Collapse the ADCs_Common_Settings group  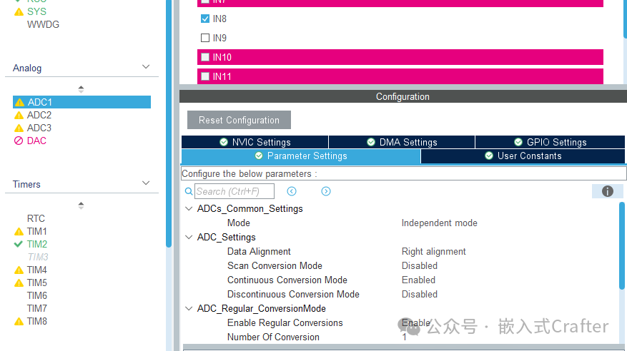coord(189,208)
